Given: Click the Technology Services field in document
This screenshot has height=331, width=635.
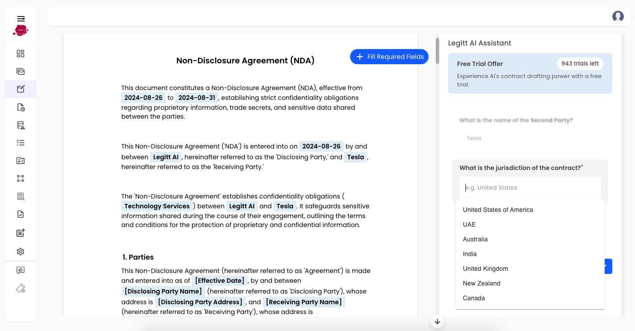Looking at the screenshot, I should [157, 206].
